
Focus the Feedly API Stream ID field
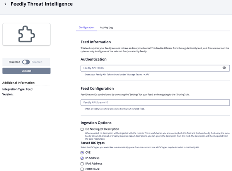155,103
